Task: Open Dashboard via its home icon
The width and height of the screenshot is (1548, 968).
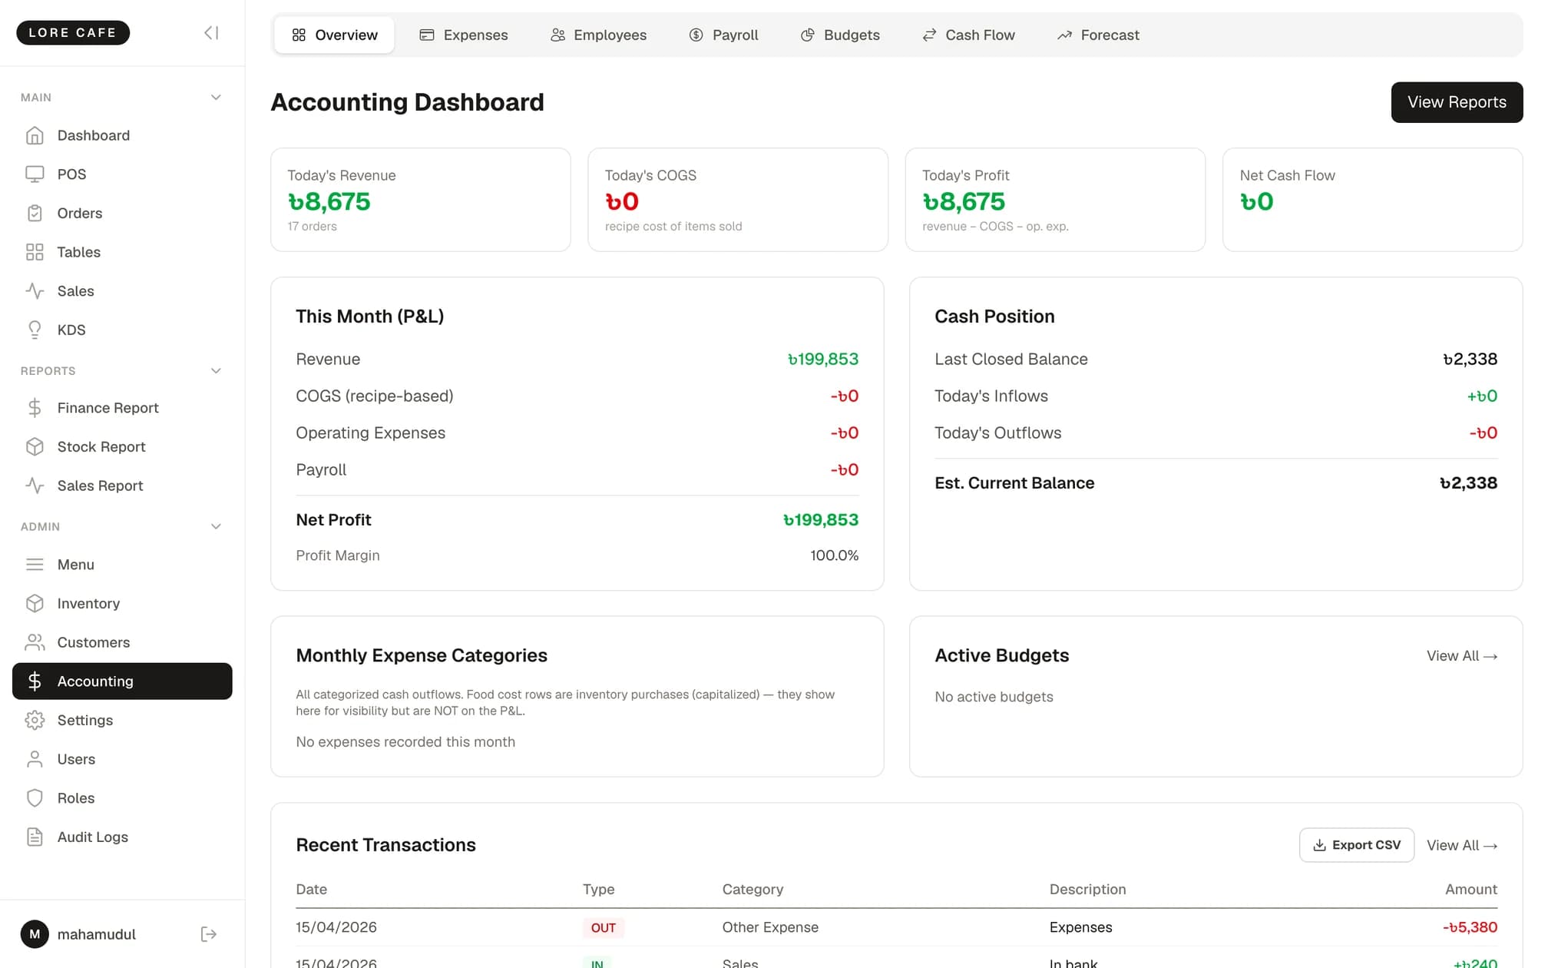Action: click(35, 135)
